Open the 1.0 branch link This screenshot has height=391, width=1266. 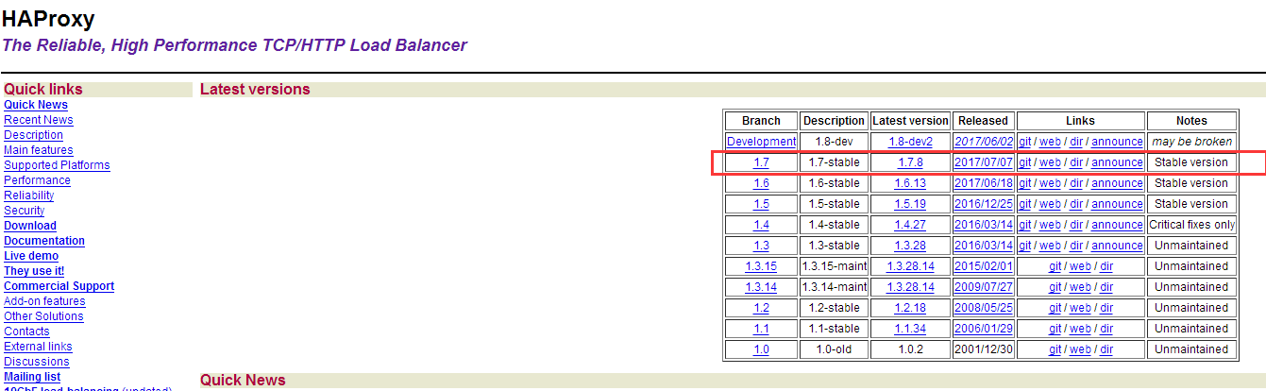pyautogui.click(x=761, y=349)
